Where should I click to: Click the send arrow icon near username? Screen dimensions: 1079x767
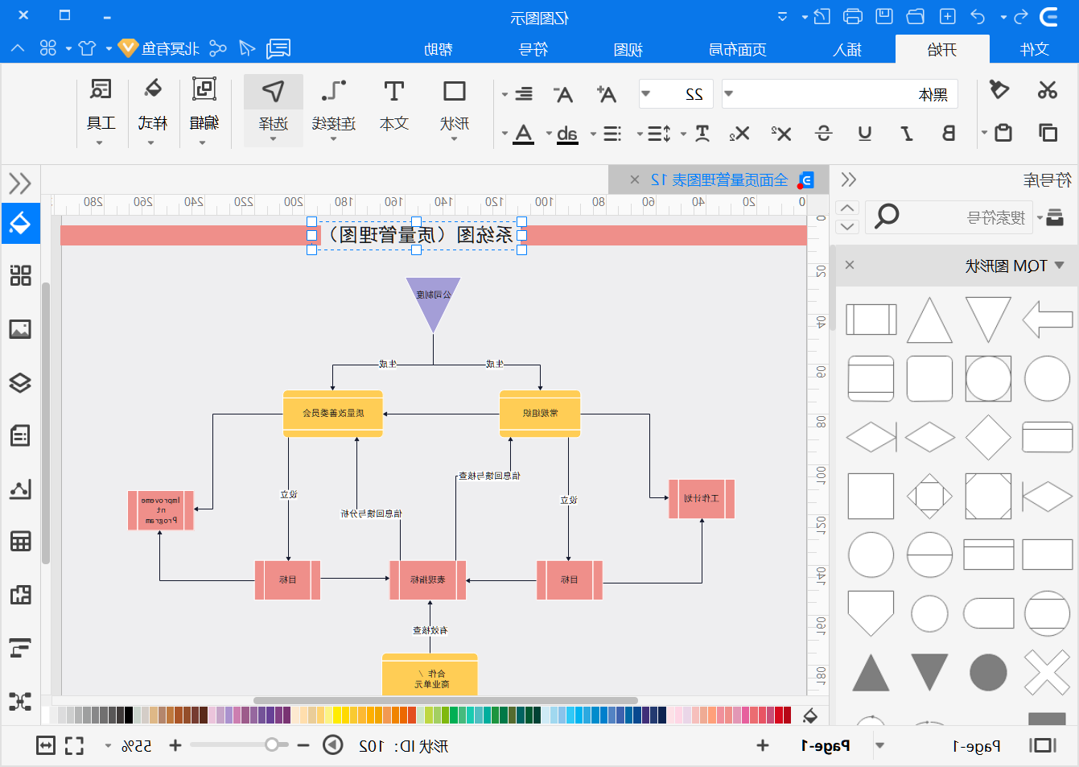[248, 48]
